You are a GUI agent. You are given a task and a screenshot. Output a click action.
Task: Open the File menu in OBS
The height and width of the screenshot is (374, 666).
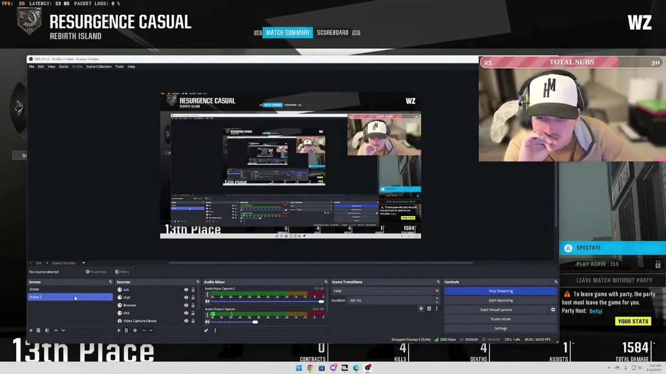[x=32, y=66]
